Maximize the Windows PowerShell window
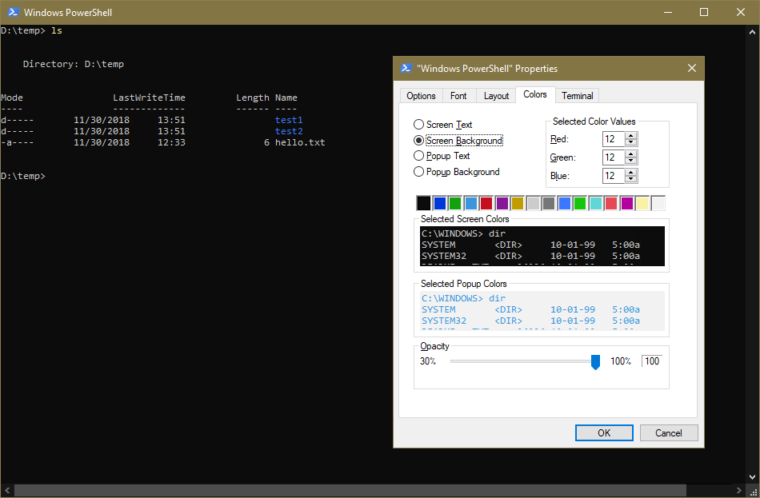The height and width of the screenshot is (498, 760). [x=704, y=12]
